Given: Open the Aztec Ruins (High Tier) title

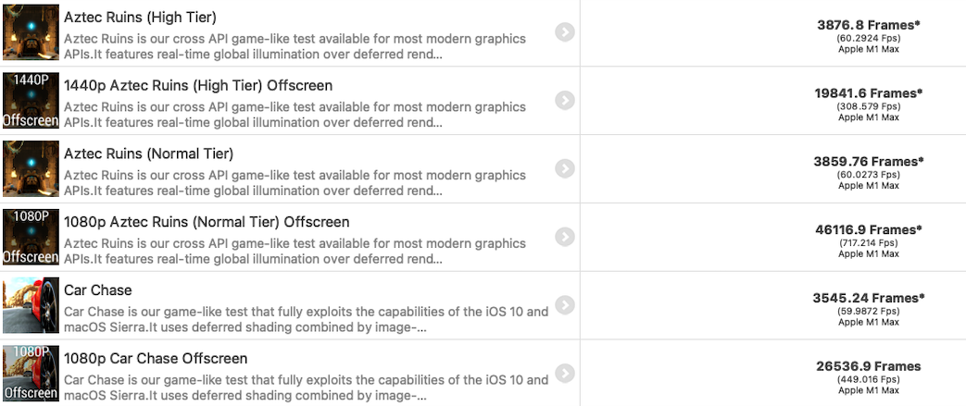Looking at the screenshot, I should (x=140, y=18).
